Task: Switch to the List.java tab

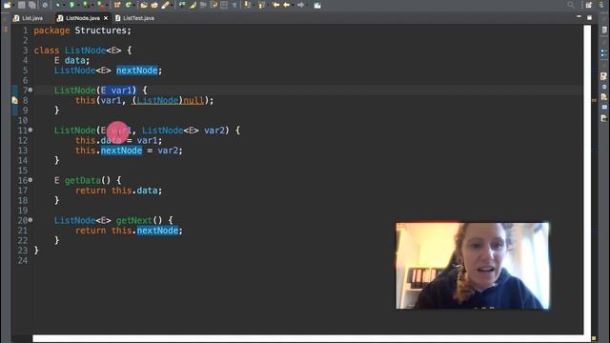Action: [28, 18]
